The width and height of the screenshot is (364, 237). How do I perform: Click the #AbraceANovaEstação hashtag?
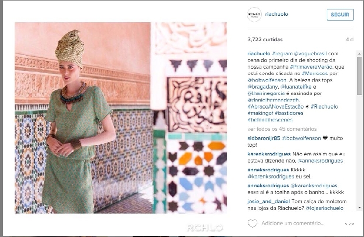pos(275,107)
